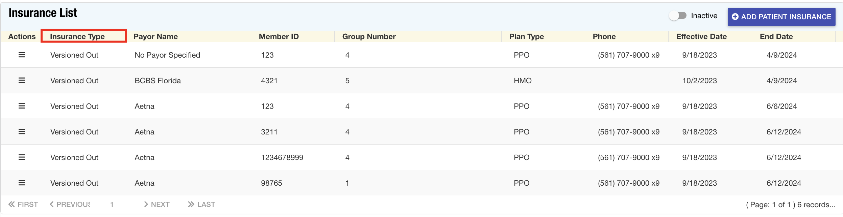Click the Plan Type column header
843x217 pixels.
pyautogui.click(x=526, y=36)
